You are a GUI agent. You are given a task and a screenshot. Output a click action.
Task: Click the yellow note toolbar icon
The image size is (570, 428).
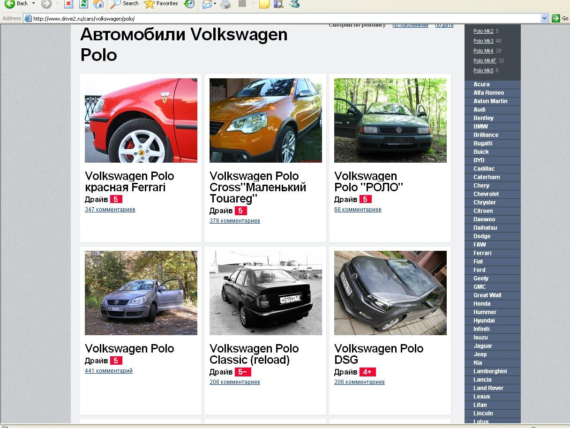pyautogui.click(x=264, y=4)
